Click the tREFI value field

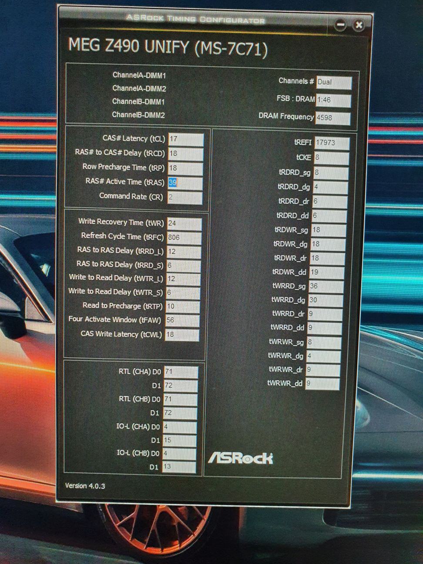click(332, 143)
